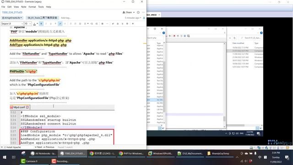
Task: Toggle Underline formatting in Evernote toolbar
Action: 51,24
